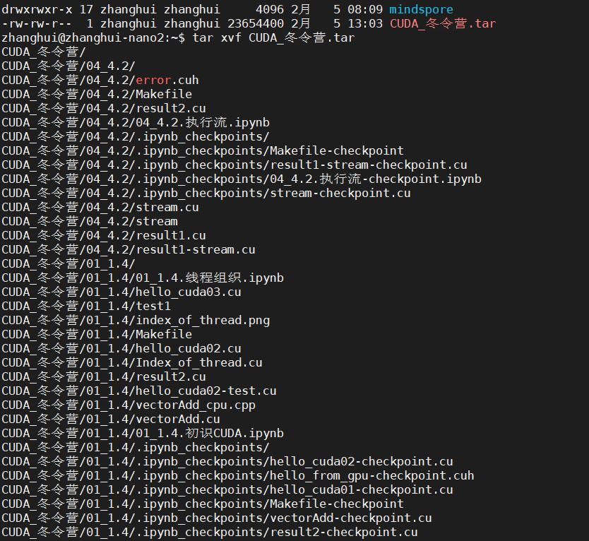
Task: Click the hello_cuda01-checkpoint.cu line
Action: pos(227,489)
